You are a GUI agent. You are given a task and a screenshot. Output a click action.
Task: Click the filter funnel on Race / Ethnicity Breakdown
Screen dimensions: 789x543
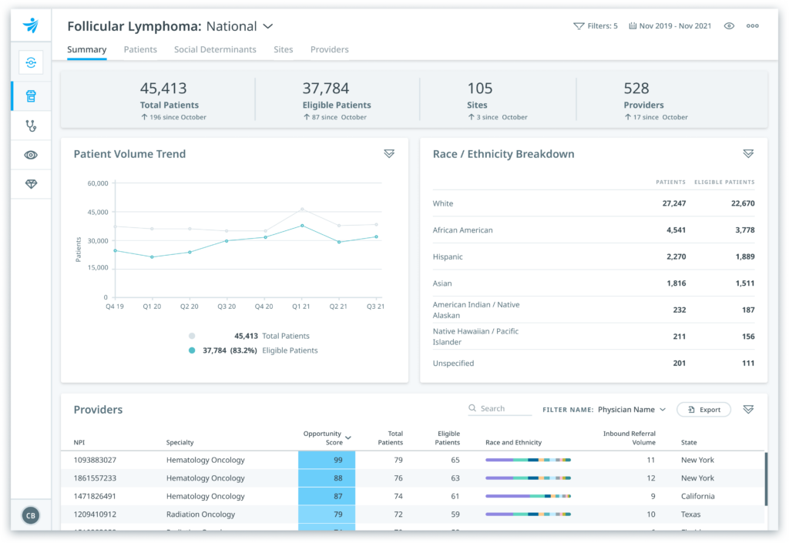point(748,153)
